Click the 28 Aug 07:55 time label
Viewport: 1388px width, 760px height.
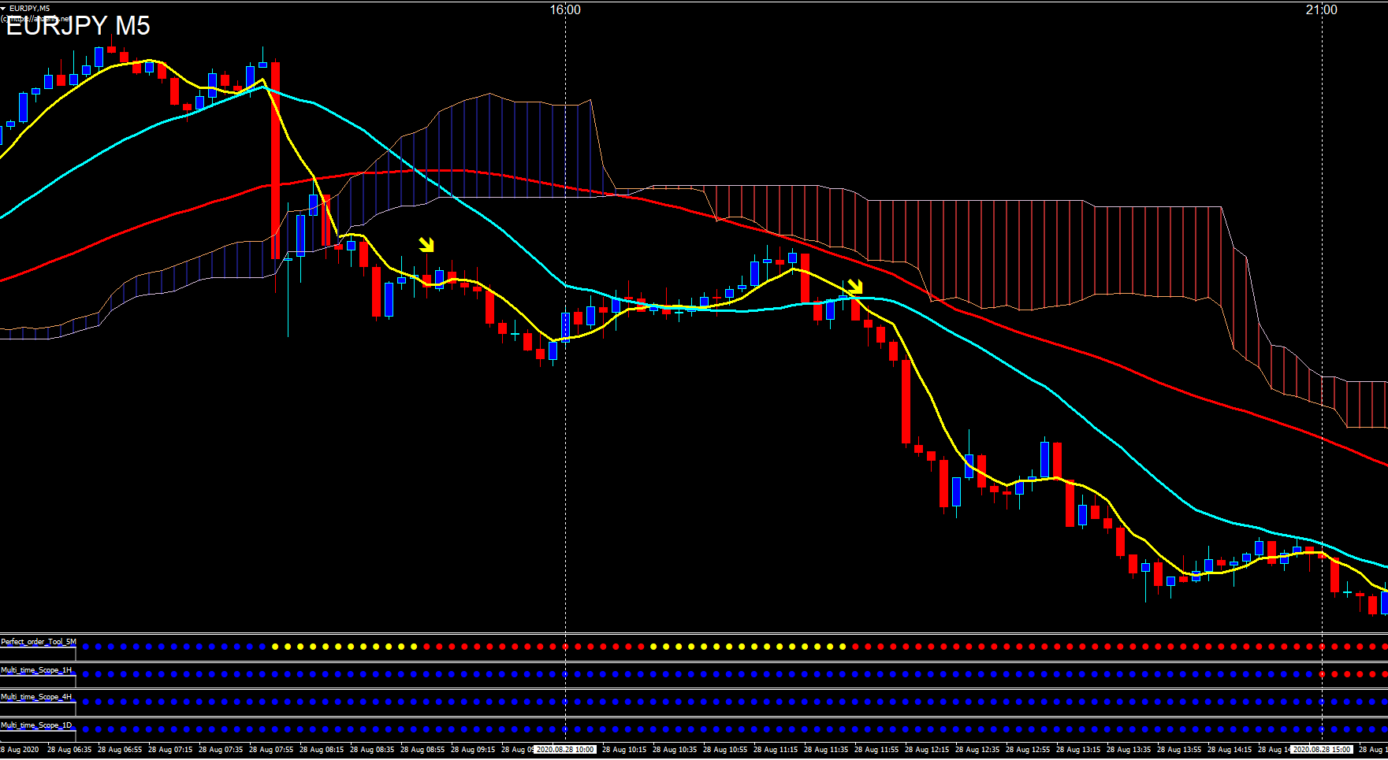(x=271, y=750)
